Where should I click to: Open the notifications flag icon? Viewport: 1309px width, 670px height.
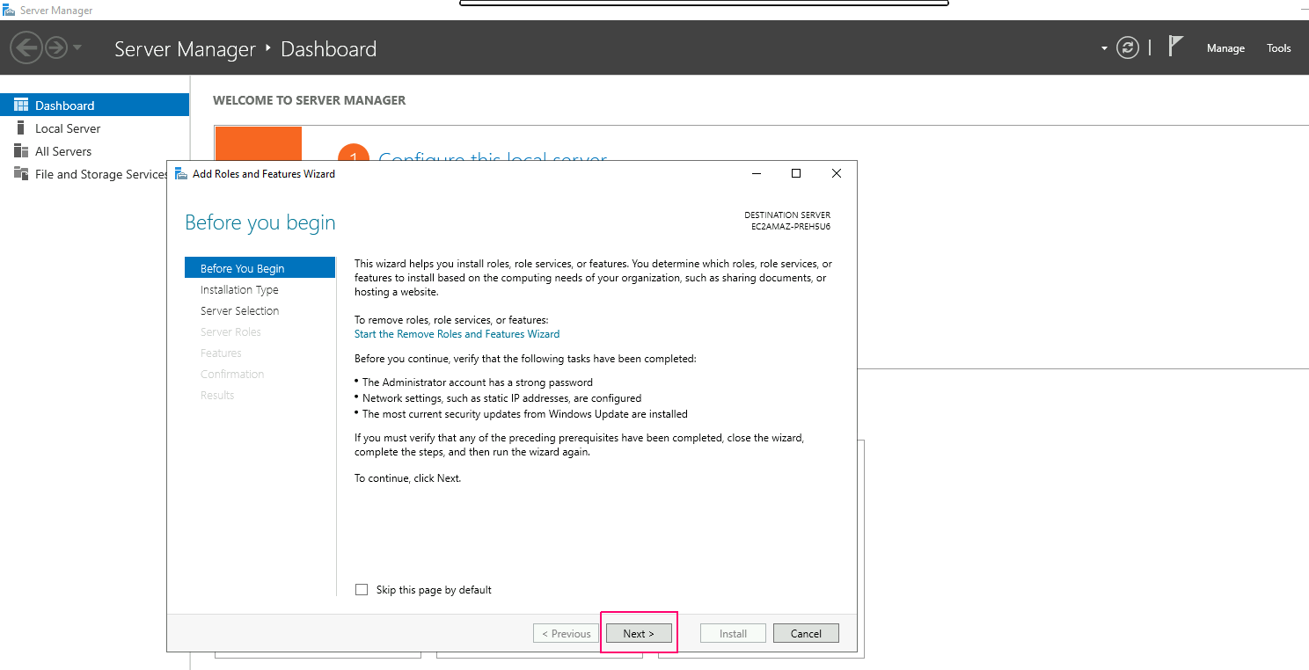tap(1175, 46)
